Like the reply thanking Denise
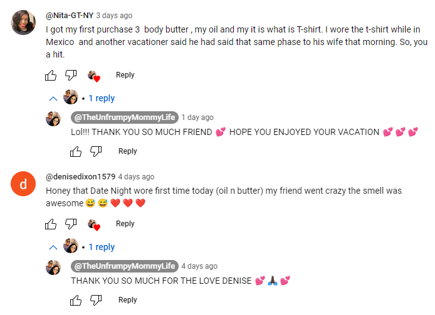The image size is (435, 315). (76, 300)
